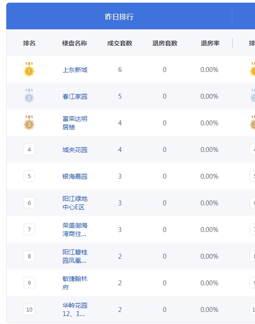Screen dimensions: 255x324
Task: Click 成交套数 value 2 in 华岭花园 row
Action: (120, 309)
